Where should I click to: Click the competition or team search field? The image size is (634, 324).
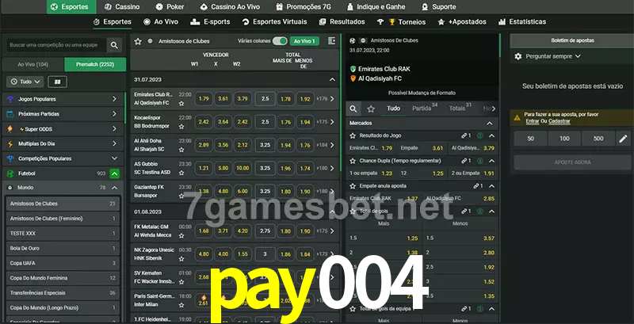click(x=54, y=46)
